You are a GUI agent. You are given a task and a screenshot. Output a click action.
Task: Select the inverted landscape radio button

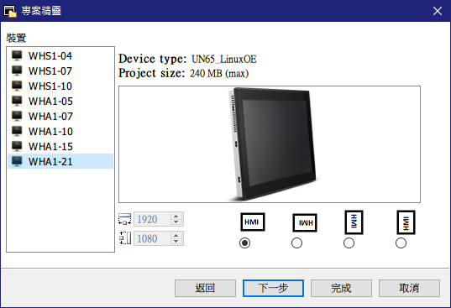[x=296, y=243]
